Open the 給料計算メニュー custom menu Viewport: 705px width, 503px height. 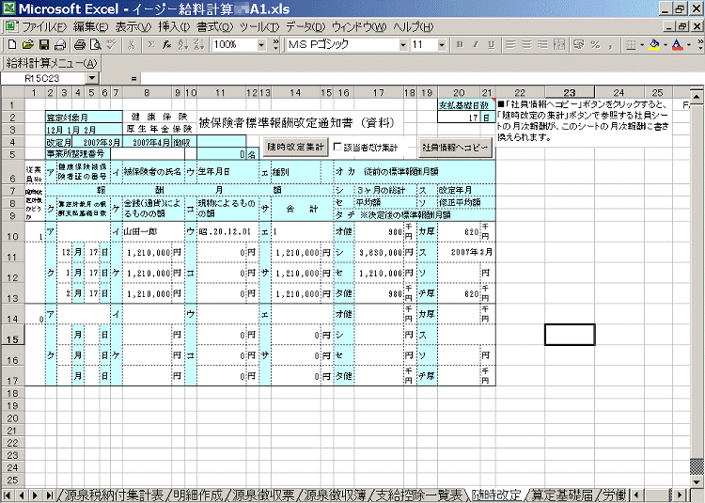(52, 63)
